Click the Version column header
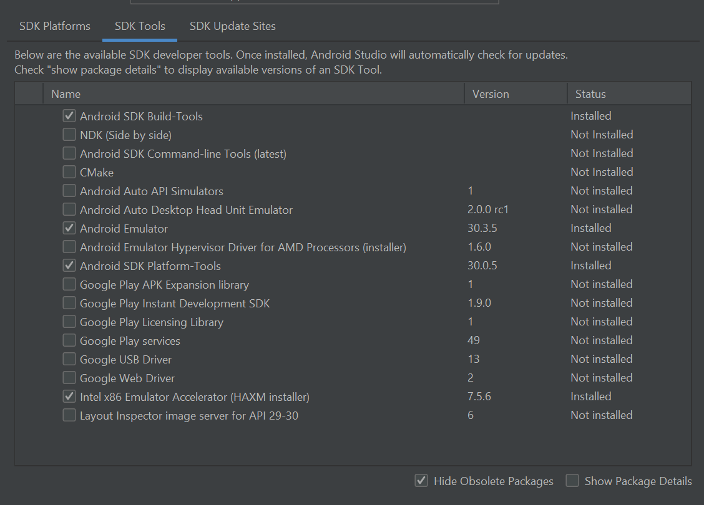This screenshot has width=704, height=505. pos(491,94)
